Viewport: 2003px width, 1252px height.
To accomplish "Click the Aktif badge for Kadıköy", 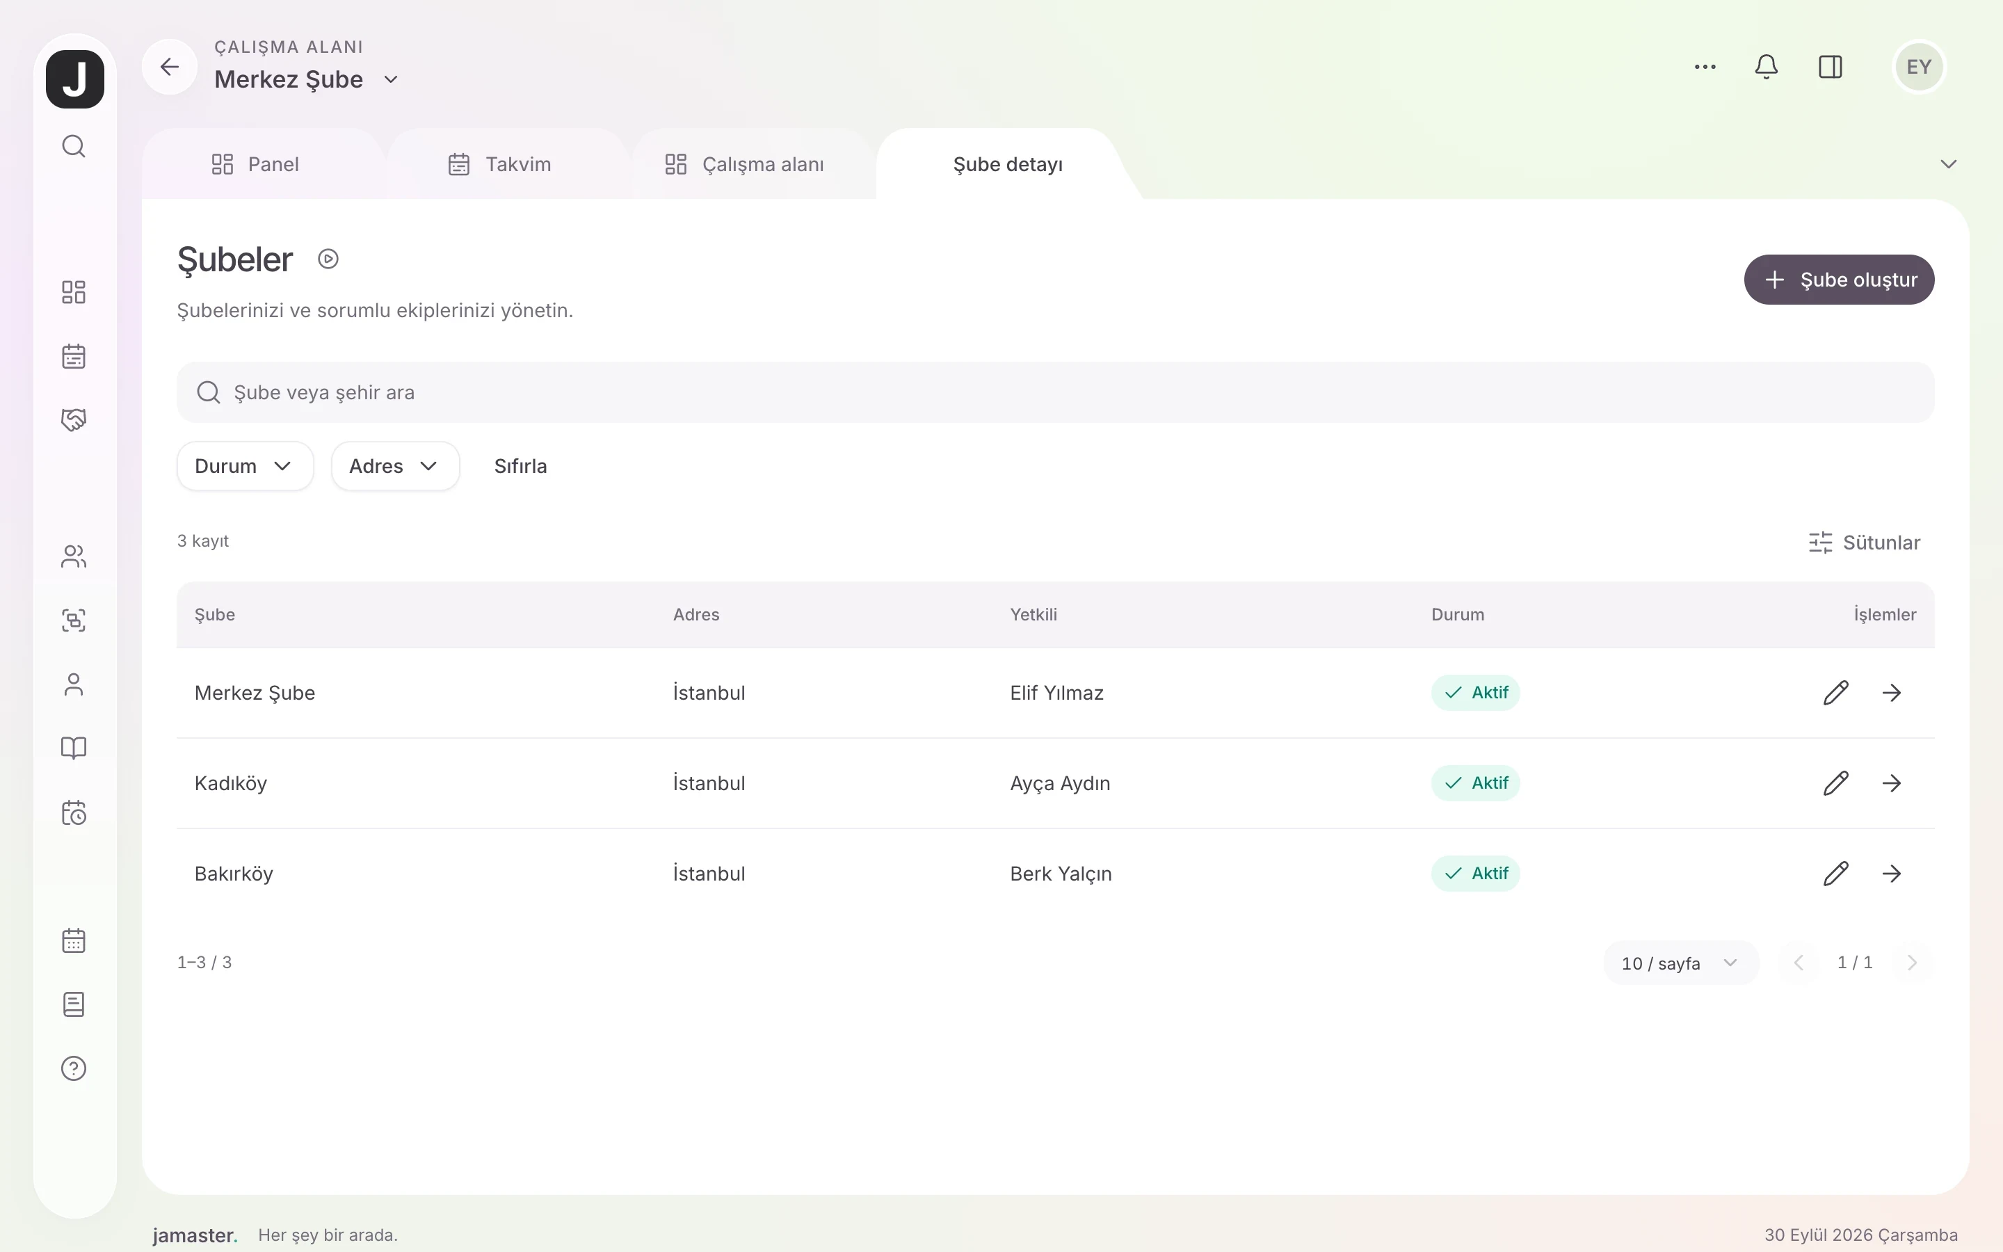I will 1476,783.
